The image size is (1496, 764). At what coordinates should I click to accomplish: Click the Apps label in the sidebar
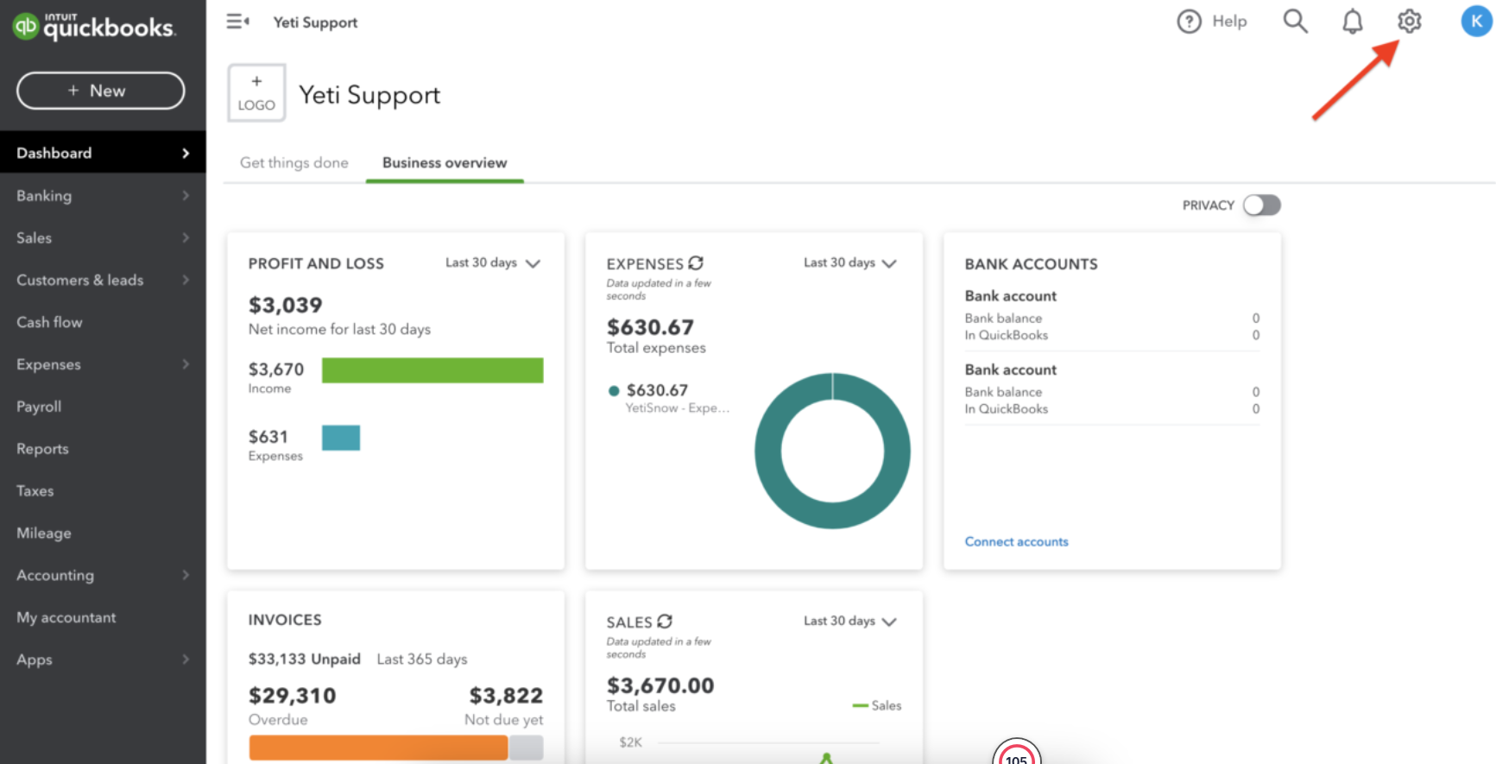point(35,660)
